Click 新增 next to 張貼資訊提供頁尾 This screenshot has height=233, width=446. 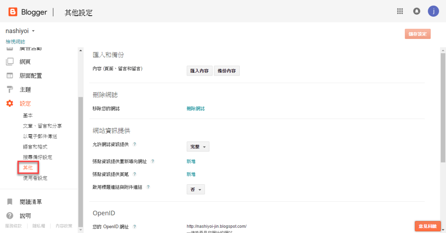coord(191,174)
